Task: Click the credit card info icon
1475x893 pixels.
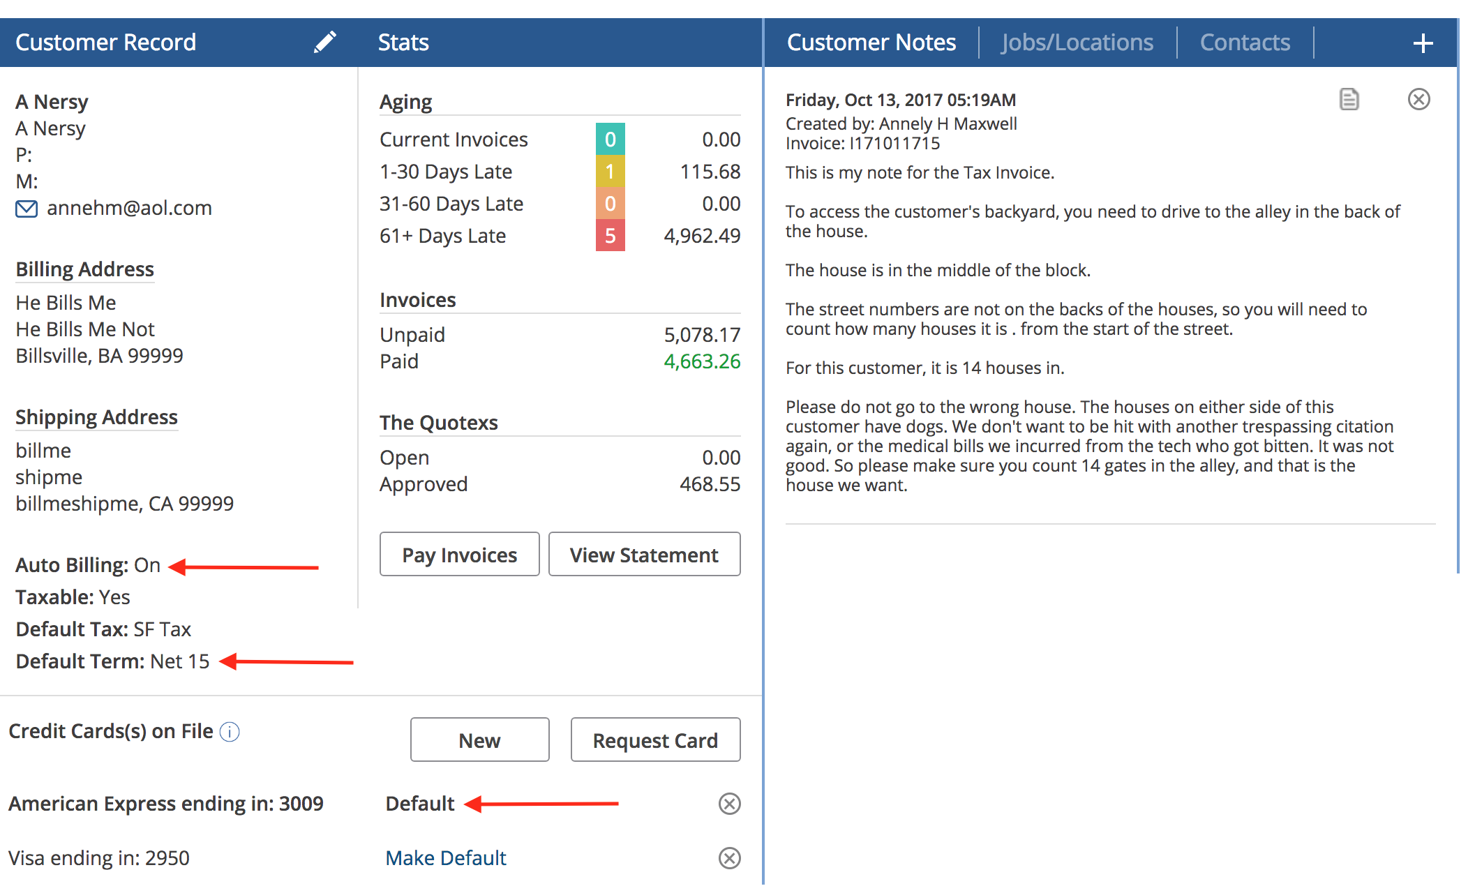Action: (x=230, y=732)
